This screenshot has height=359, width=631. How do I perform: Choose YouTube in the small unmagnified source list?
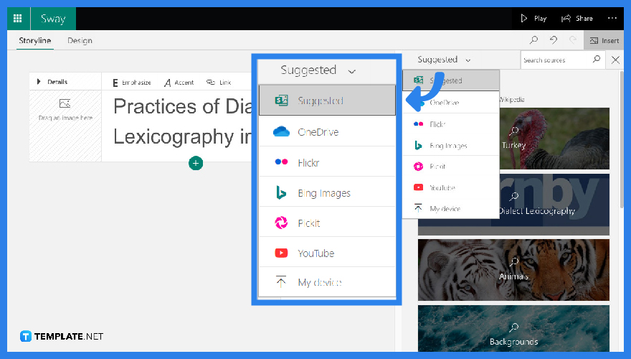[x=451, y=188]
